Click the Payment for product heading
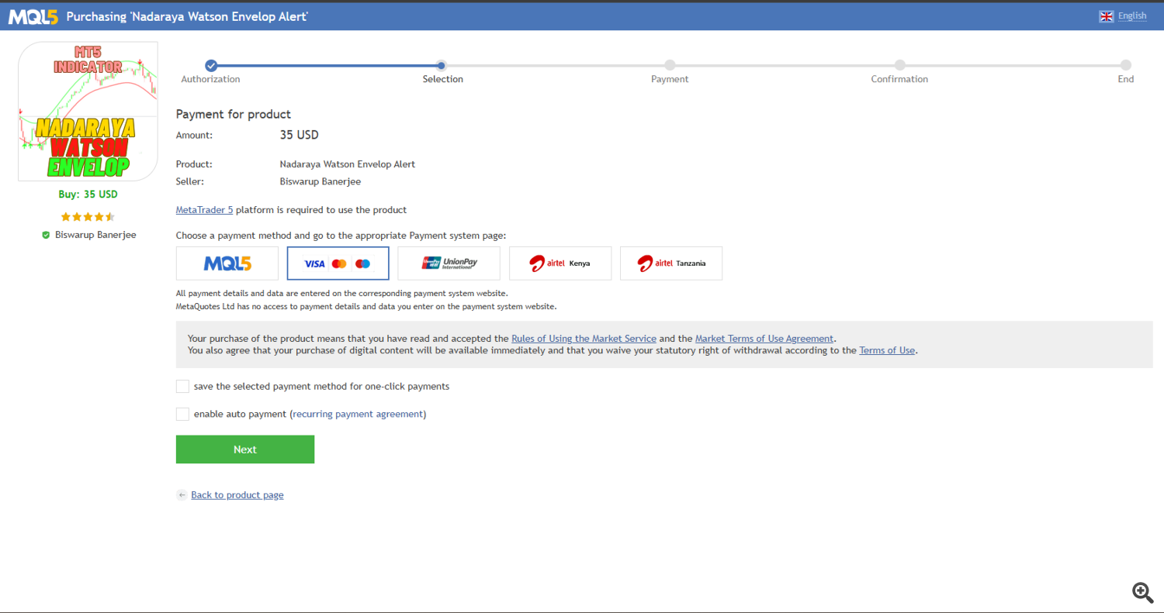 pos(234,115)
